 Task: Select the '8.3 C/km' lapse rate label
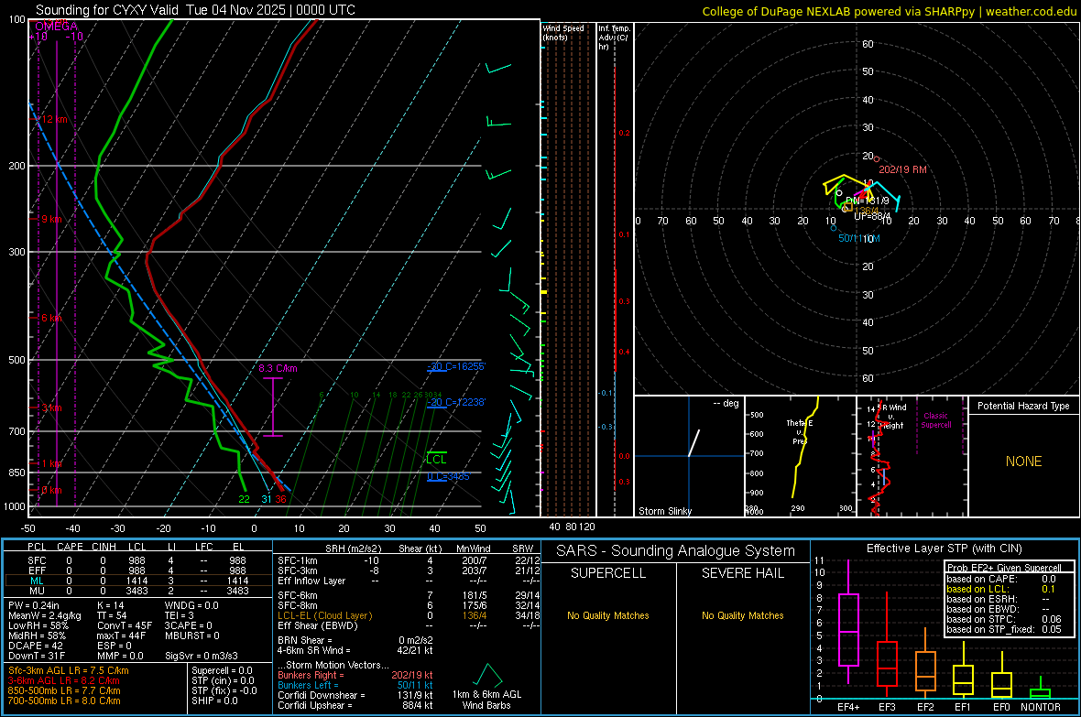coord(278,368)
